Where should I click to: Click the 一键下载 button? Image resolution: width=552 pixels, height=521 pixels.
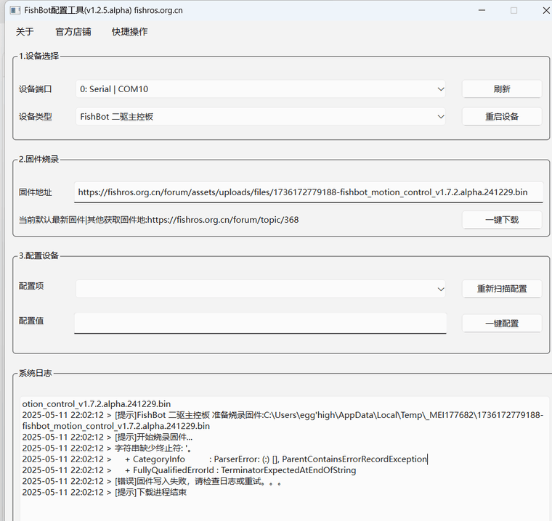(502, 220)
